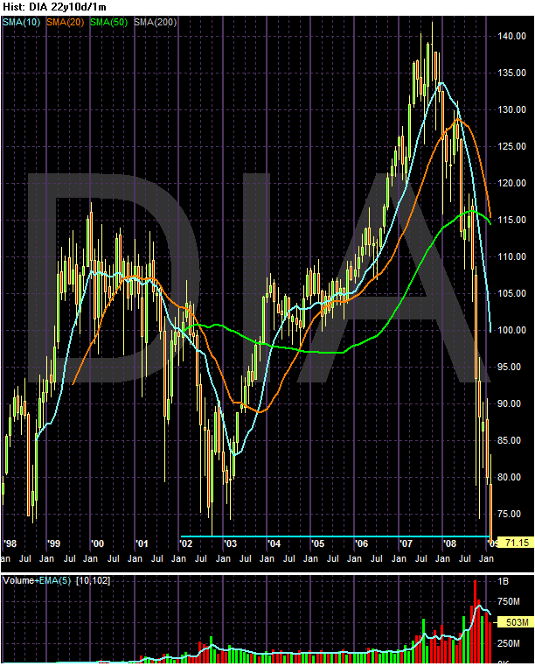Click the 130.00 price axis label
The height and width of the screenshot is (666, 535).
pos(512,109)
